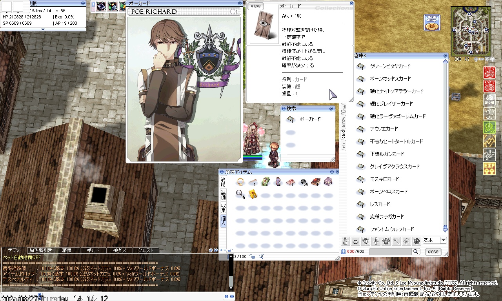Select the shield armor filter in storage
Screen dimensions: 502x301
point(366,241)
